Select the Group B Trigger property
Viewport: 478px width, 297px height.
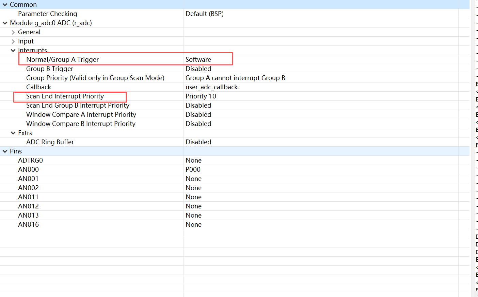(50, 69)
